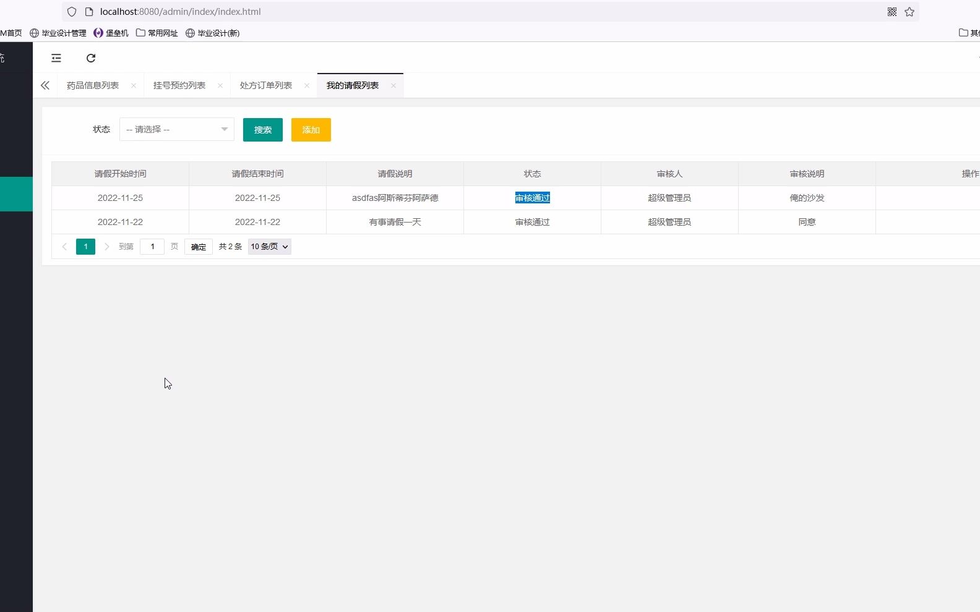
Task: Click the page info icon in address bar
Action: click(x=88, y=12)
